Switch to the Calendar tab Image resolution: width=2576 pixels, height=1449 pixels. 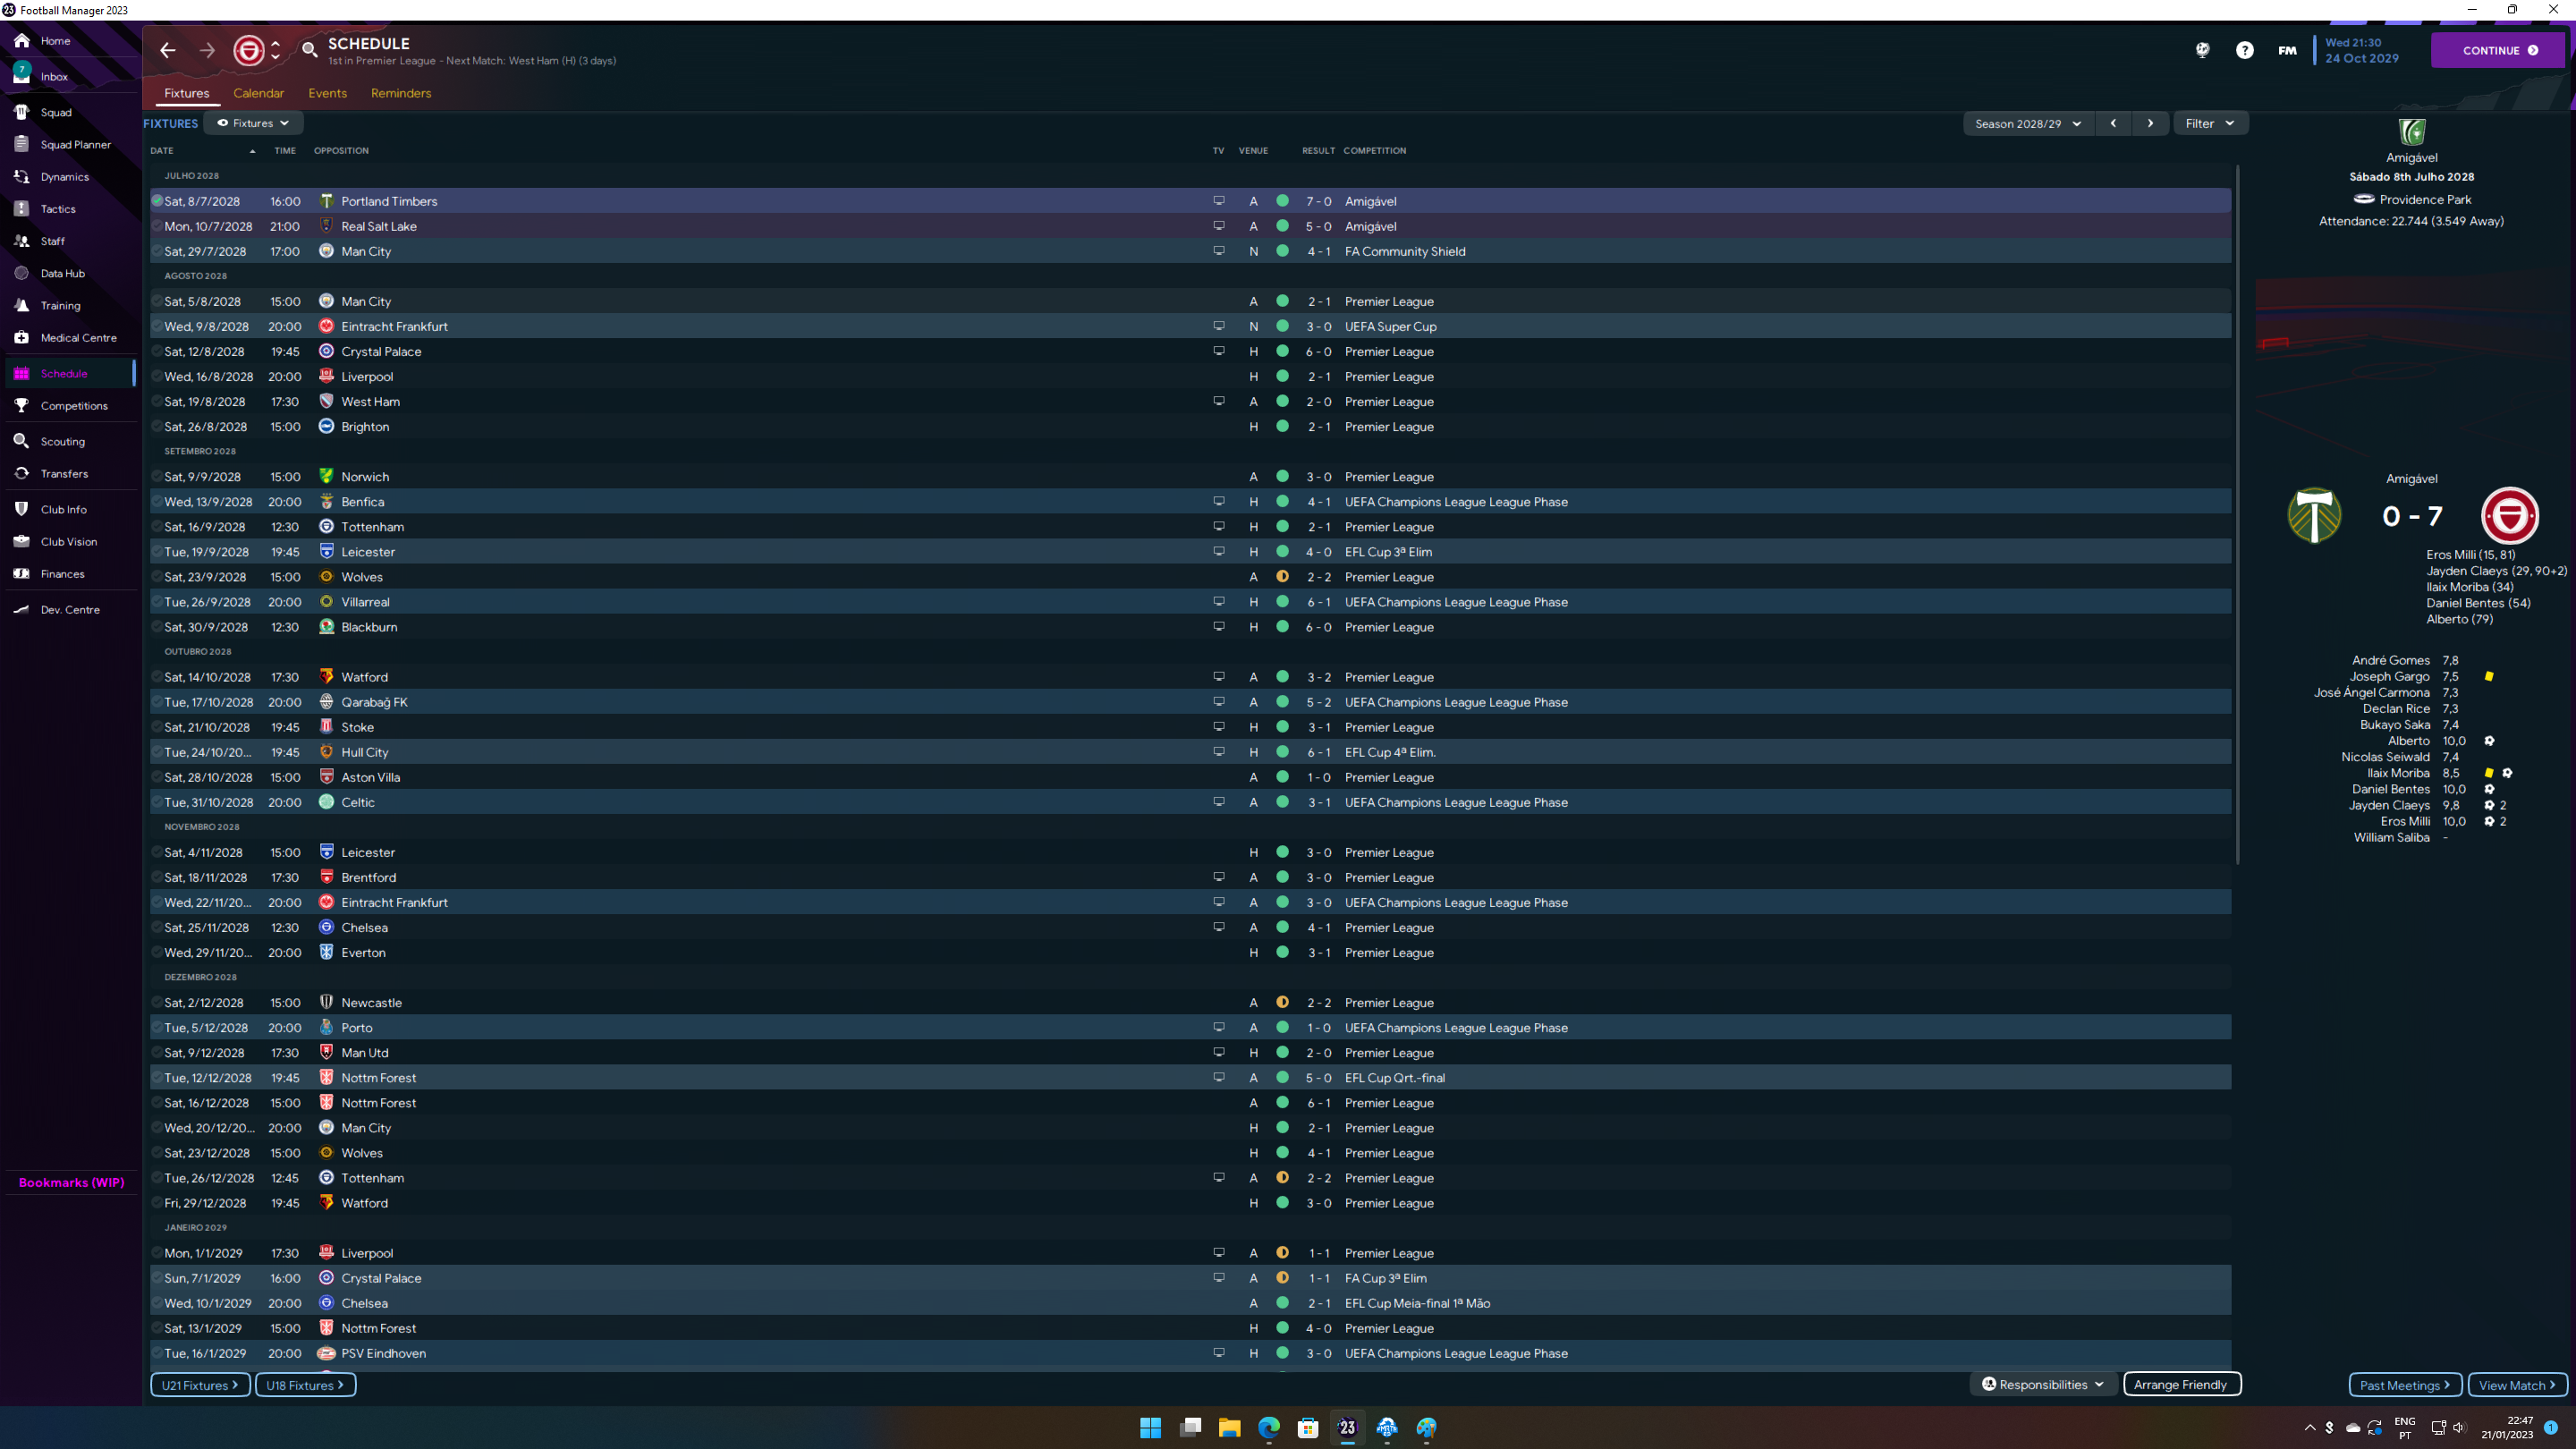258,93
